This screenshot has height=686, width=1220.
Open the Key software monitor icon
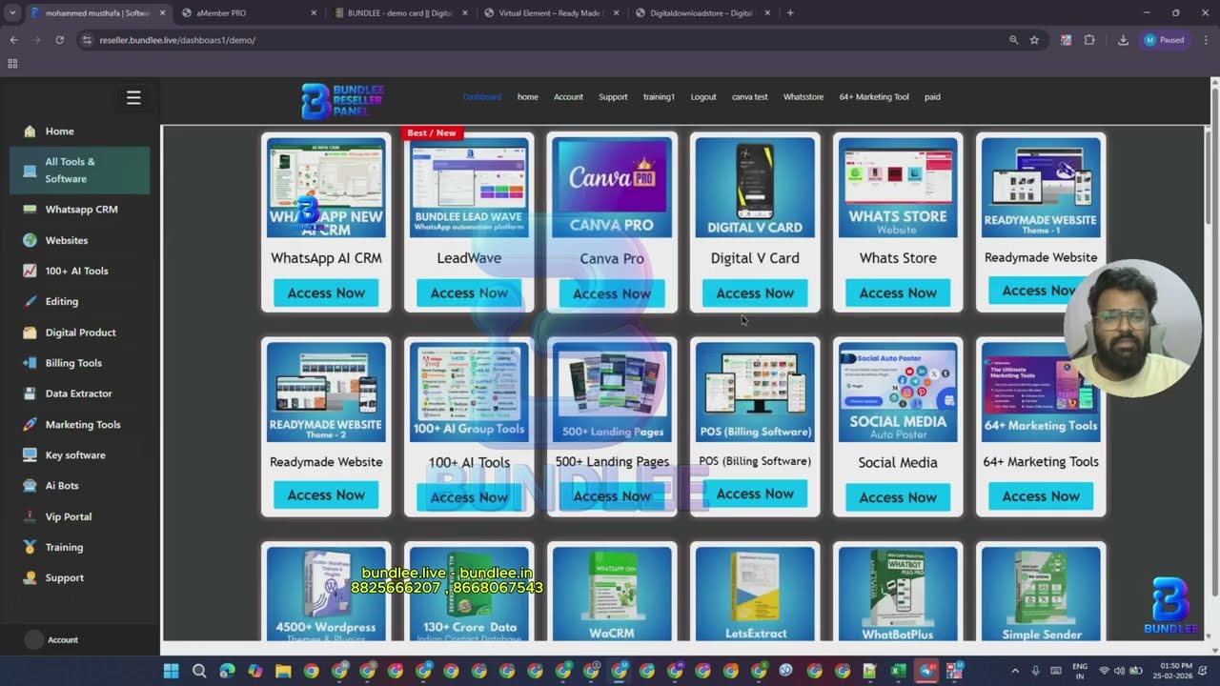tap(30, 454)
